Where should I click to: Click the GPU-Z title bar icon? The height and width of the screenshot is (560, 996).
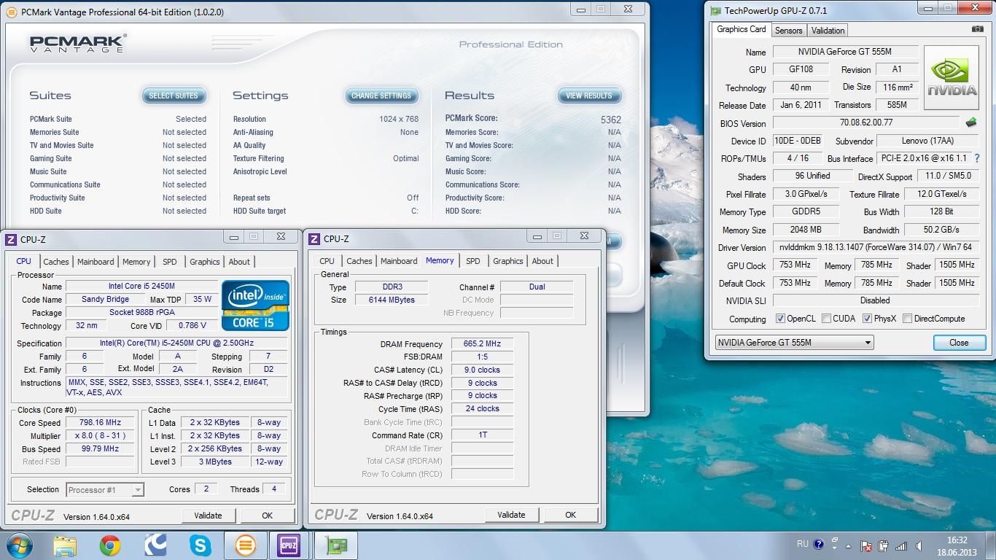tap(716, 11)
